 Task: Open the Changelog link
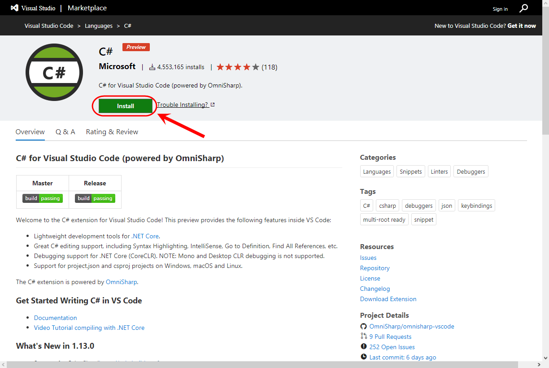pyautogui.click(x=375, y=289)
